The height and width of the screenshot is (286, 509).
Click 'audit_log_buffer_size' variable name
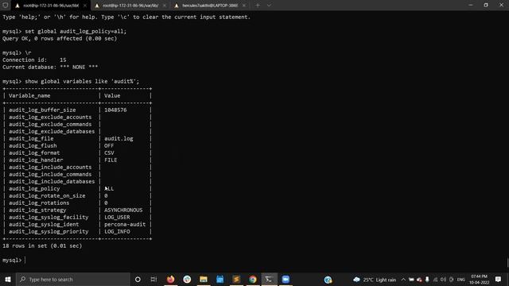[x=42, y=110]
